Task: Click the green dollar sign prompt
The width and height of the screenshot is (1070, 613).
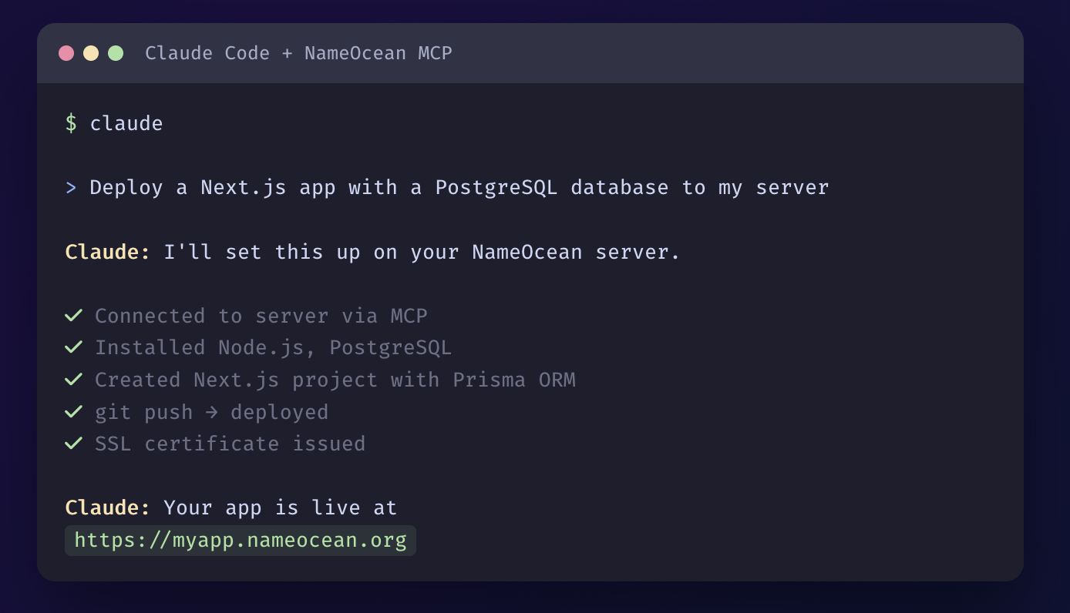Action: [71, 123]
